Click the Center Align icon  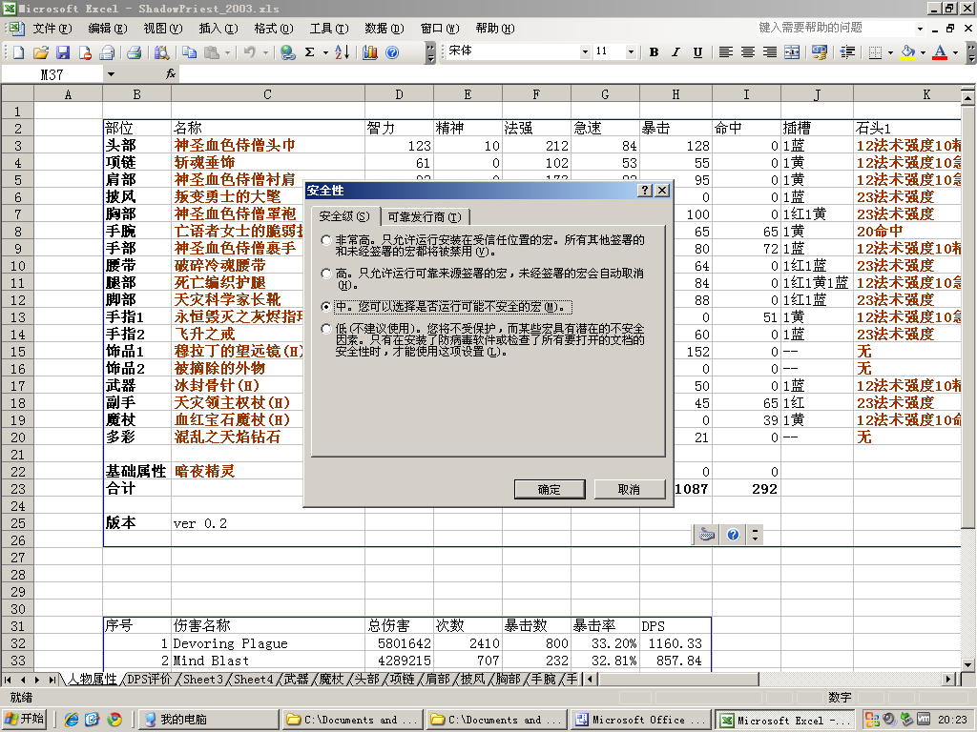[x=746, y=53]
